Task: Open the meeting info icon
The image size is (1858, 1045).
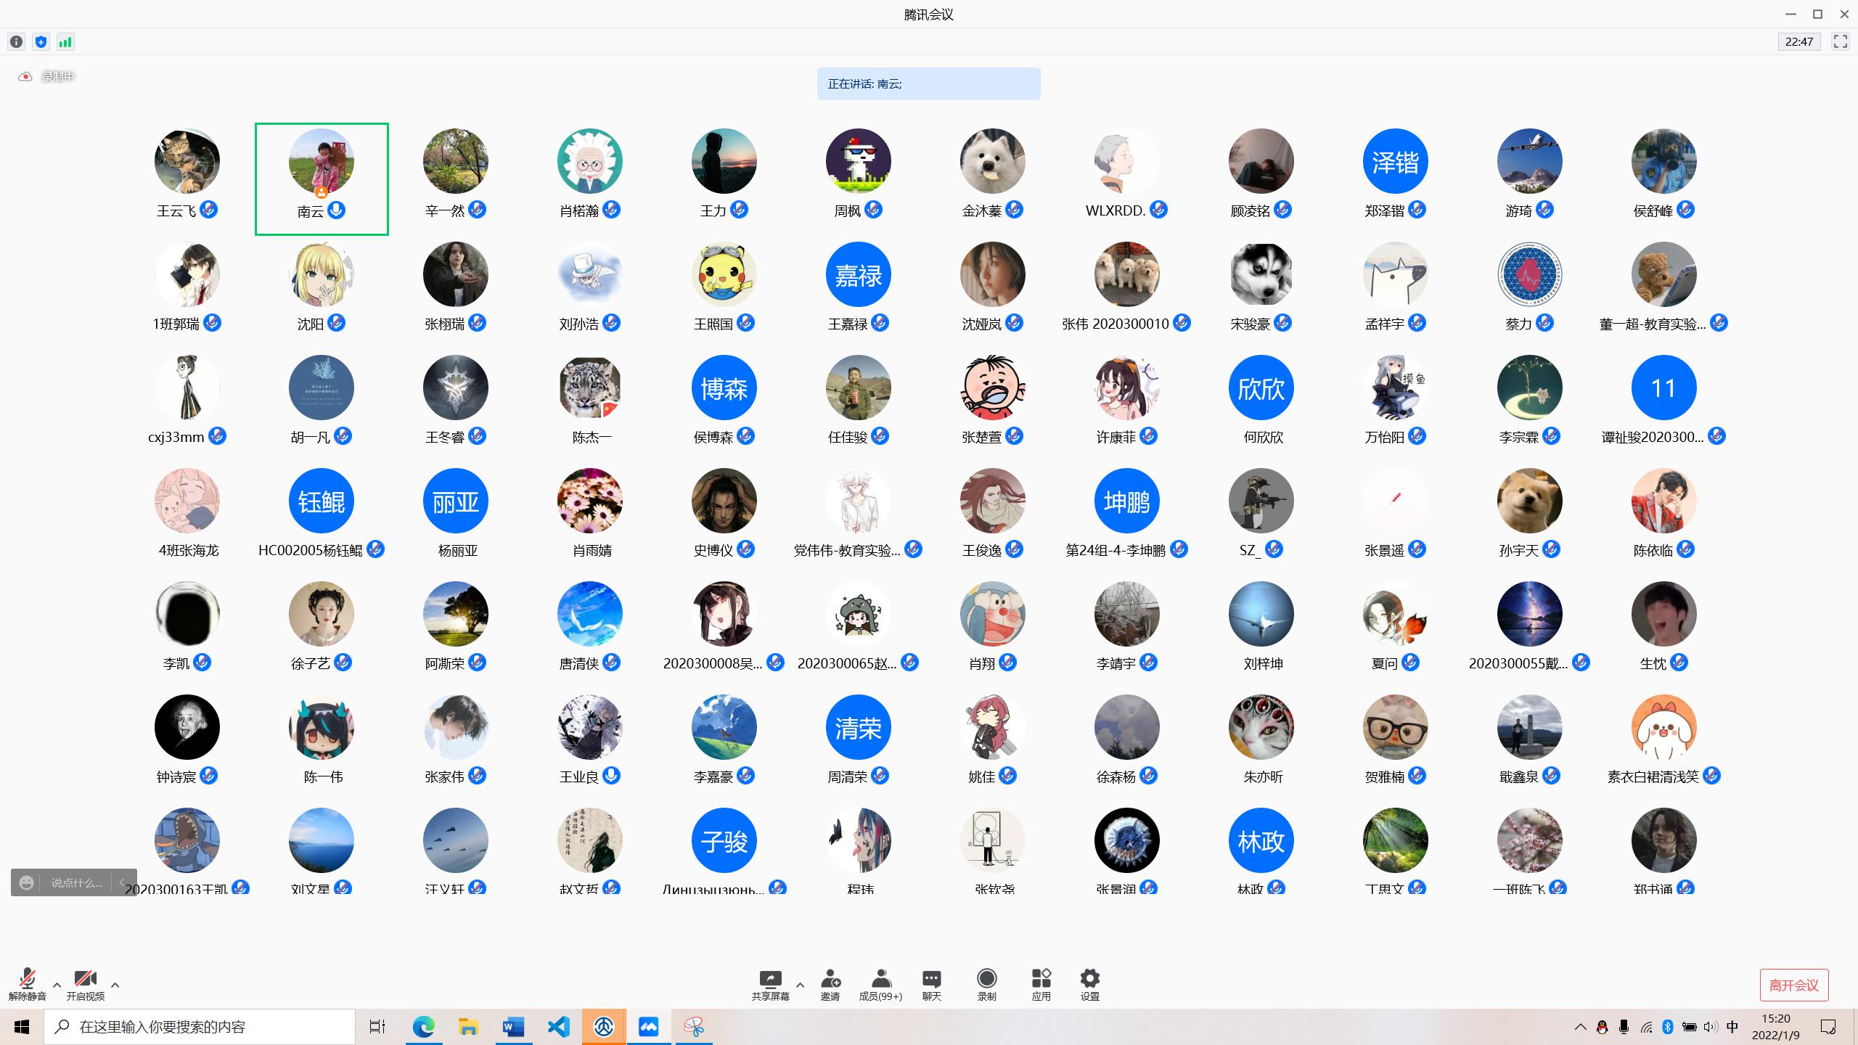Action: tap(17, 42)
